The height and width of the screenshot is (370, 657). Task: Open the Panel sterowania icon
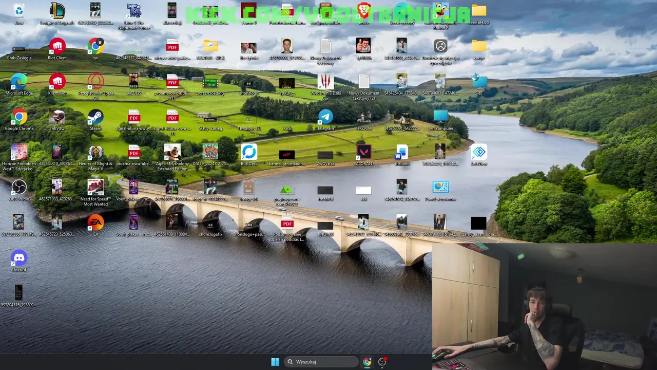(x=440, y=190)
